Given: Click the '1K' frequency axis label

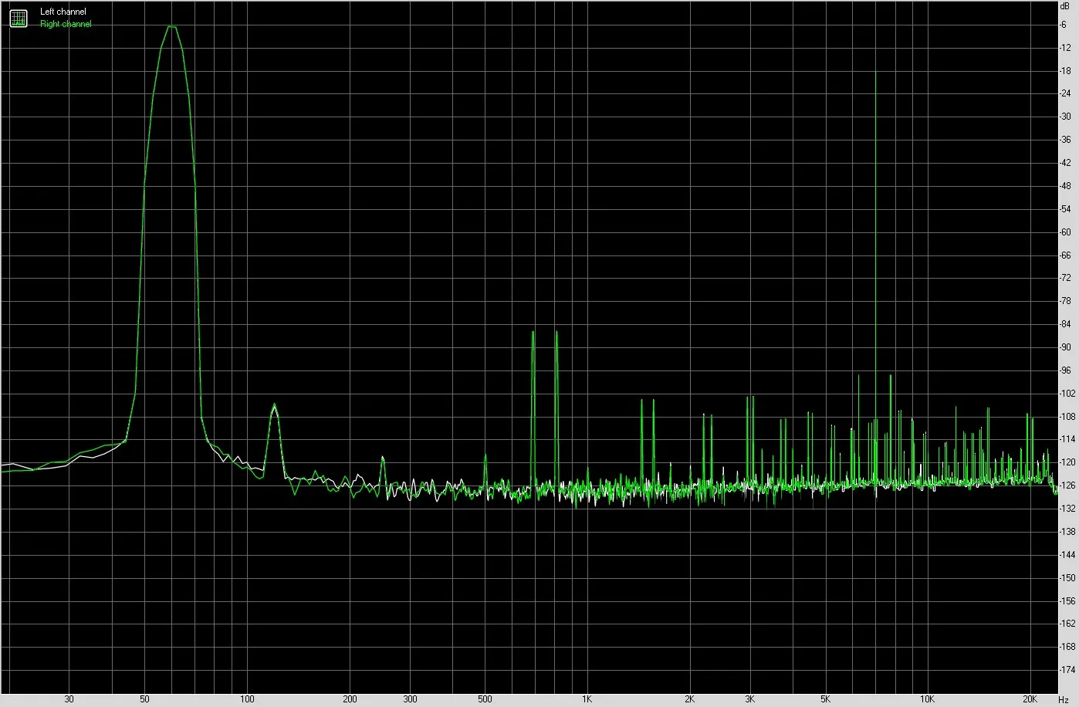Looking at the screenshot, I should pos(587,699).
